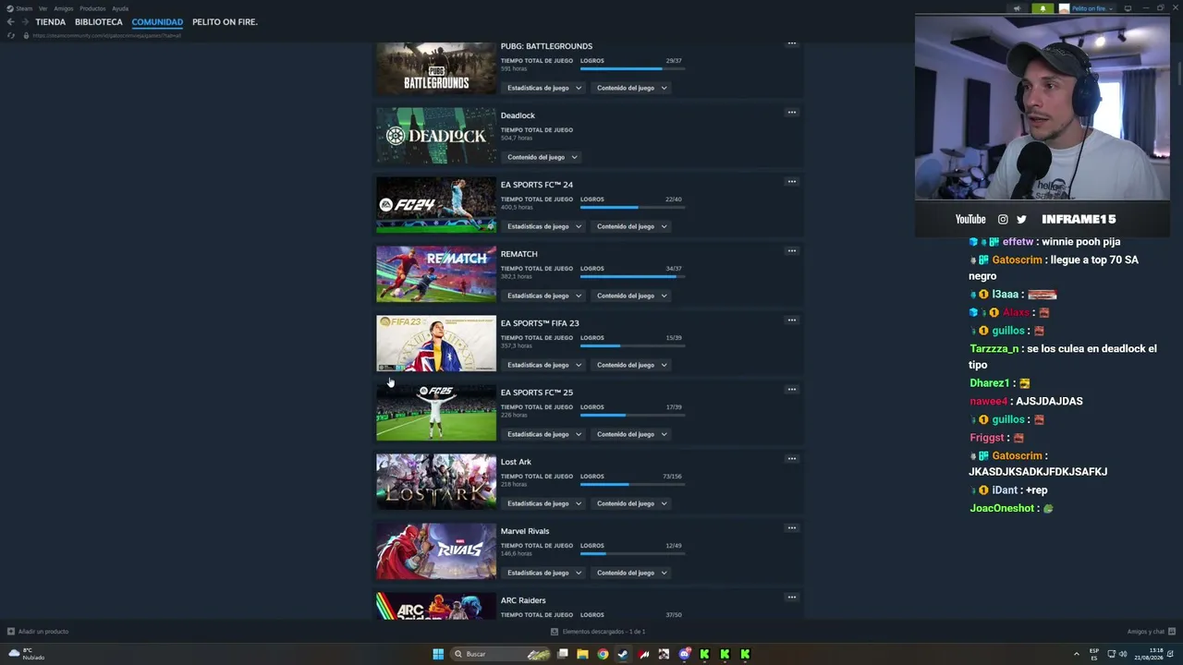Click the padlock icon beside the URL
The height and width of the screenshot is (665, 1183).
tap(26, 35)
